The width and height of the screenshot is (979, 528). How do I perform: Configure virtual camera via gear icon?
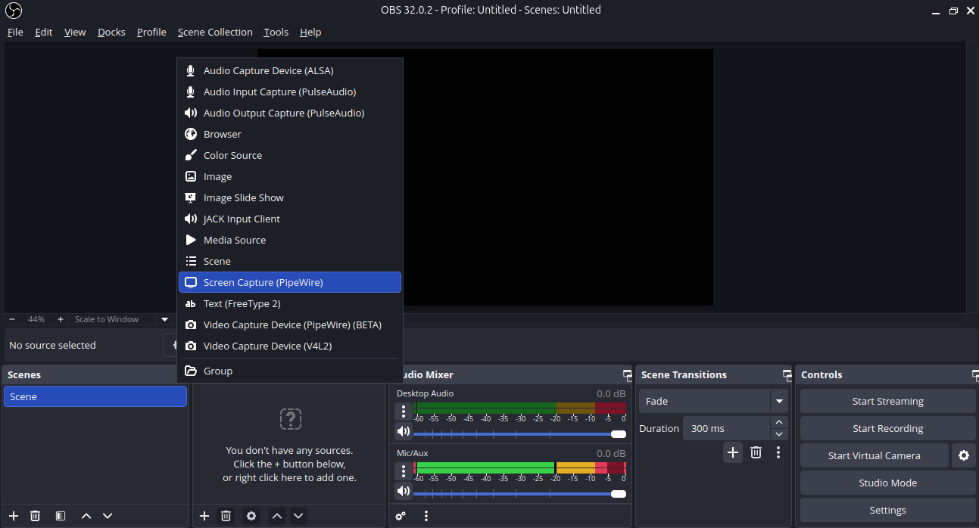point(963,455)
